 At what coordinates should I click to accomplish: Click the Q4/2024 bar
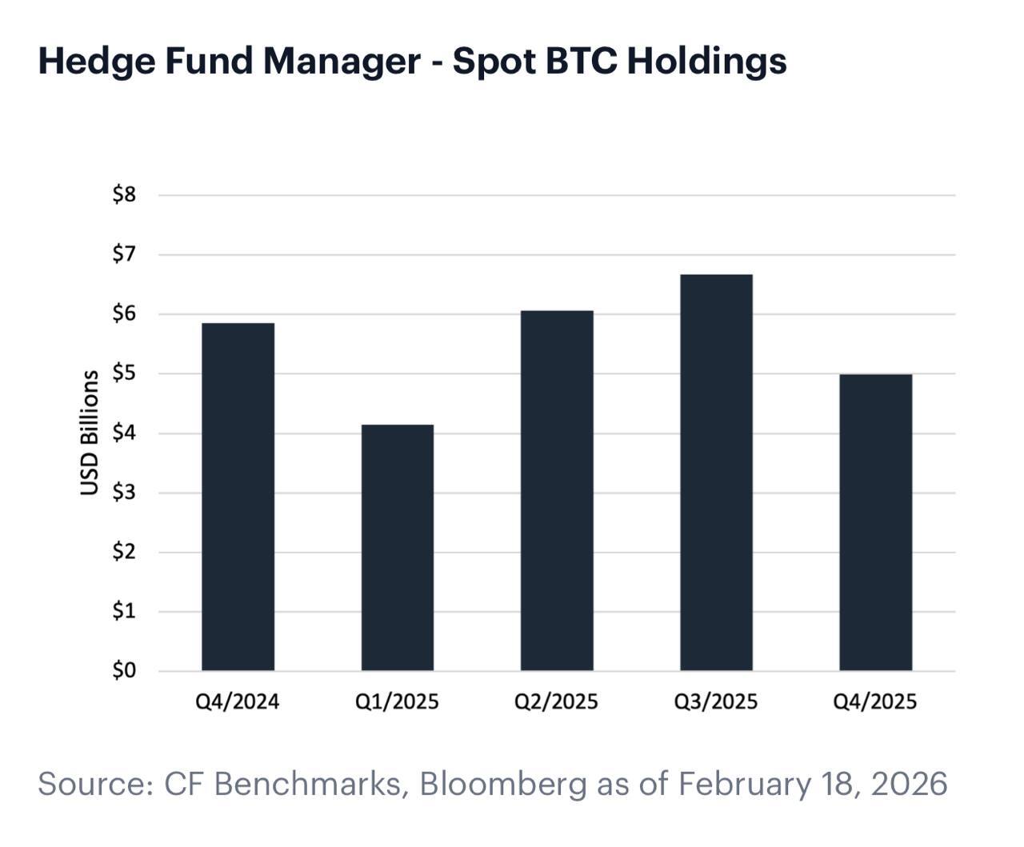coord(238,496)
